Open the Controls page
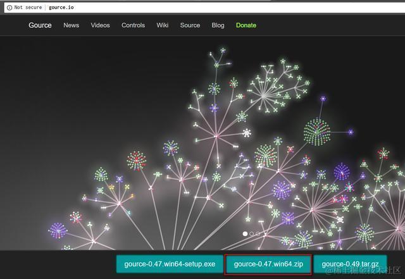 point(134,25)
